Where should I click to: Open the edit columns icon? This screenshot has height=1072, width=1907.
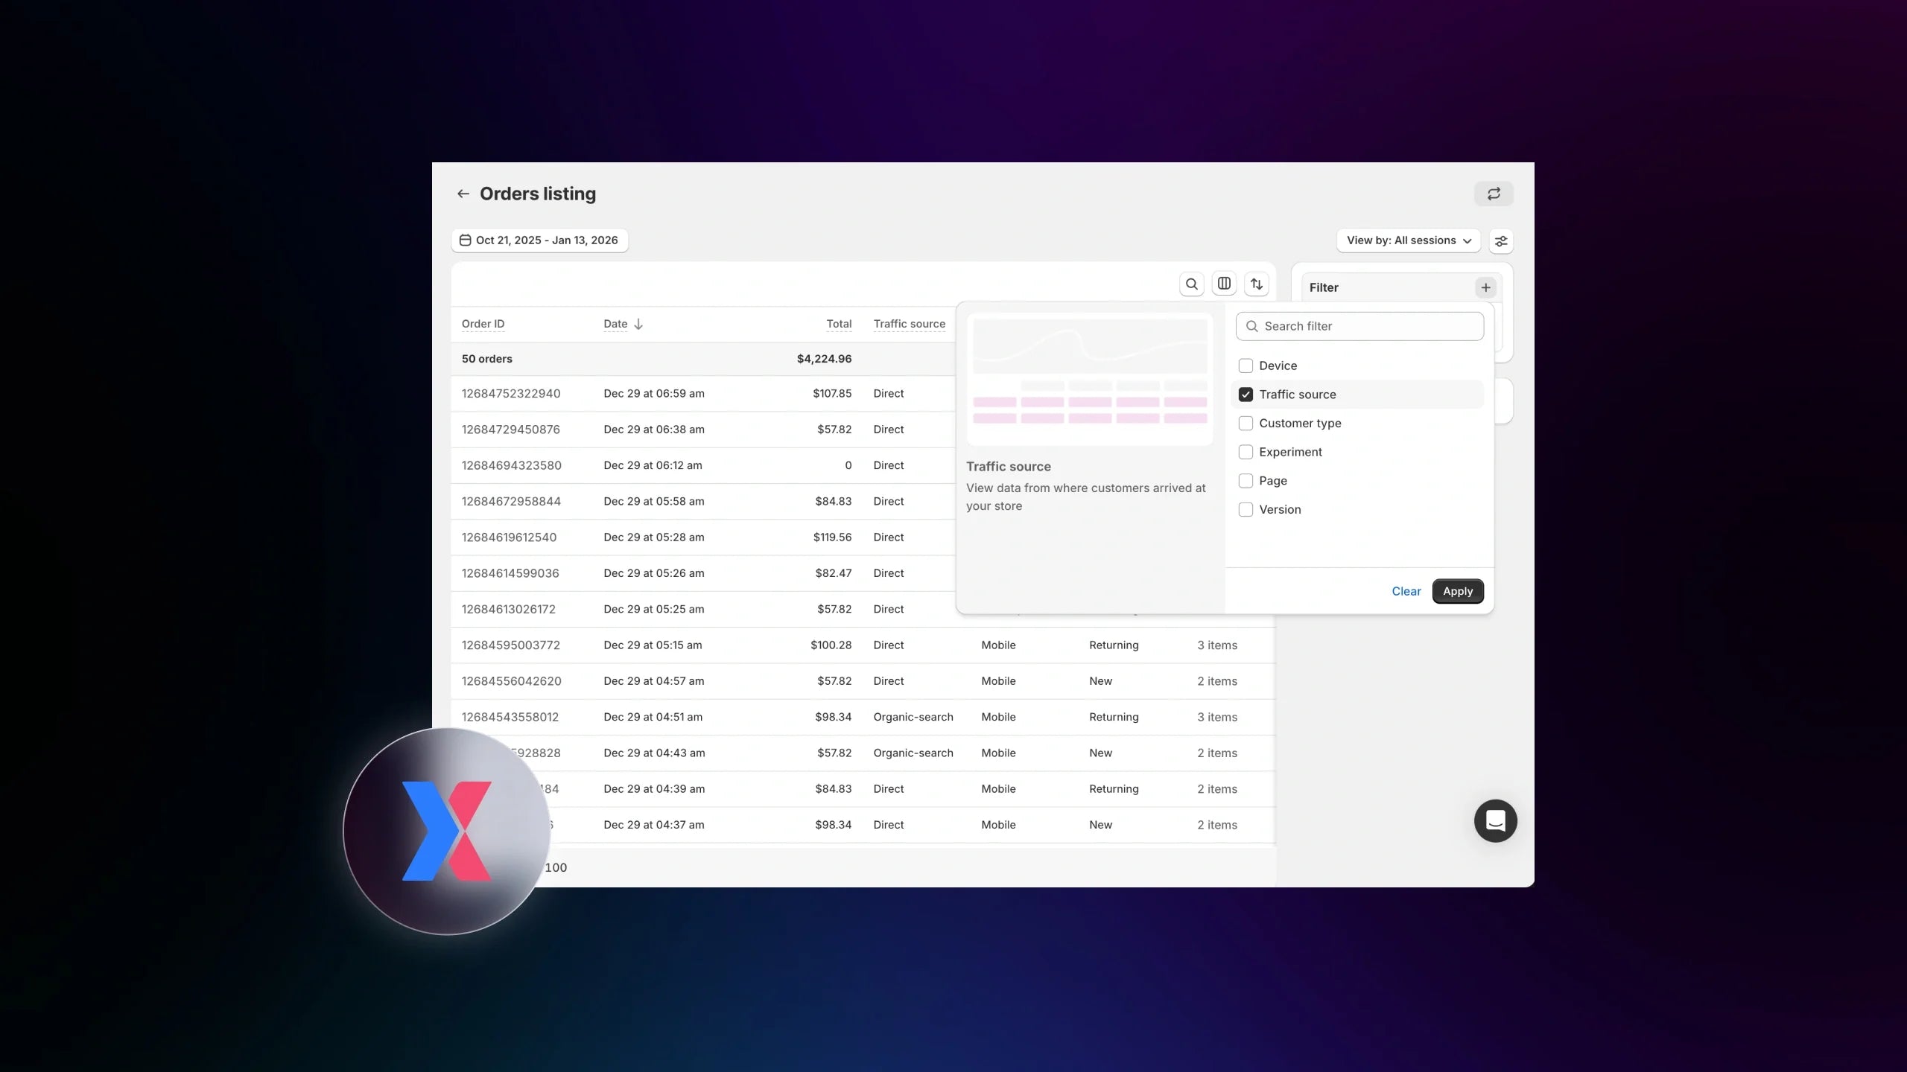pyautogui.click(x=1224, y=284)
